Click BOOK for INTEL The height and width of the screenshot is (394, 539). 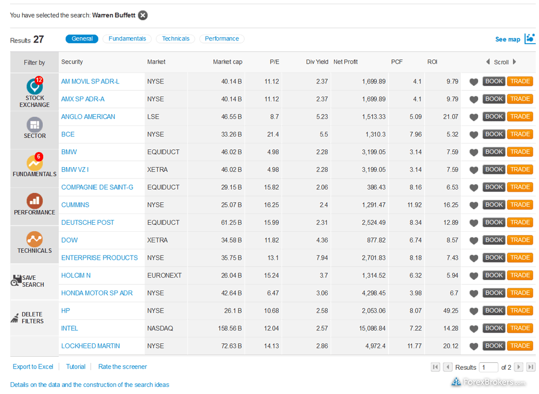point(494,328)
